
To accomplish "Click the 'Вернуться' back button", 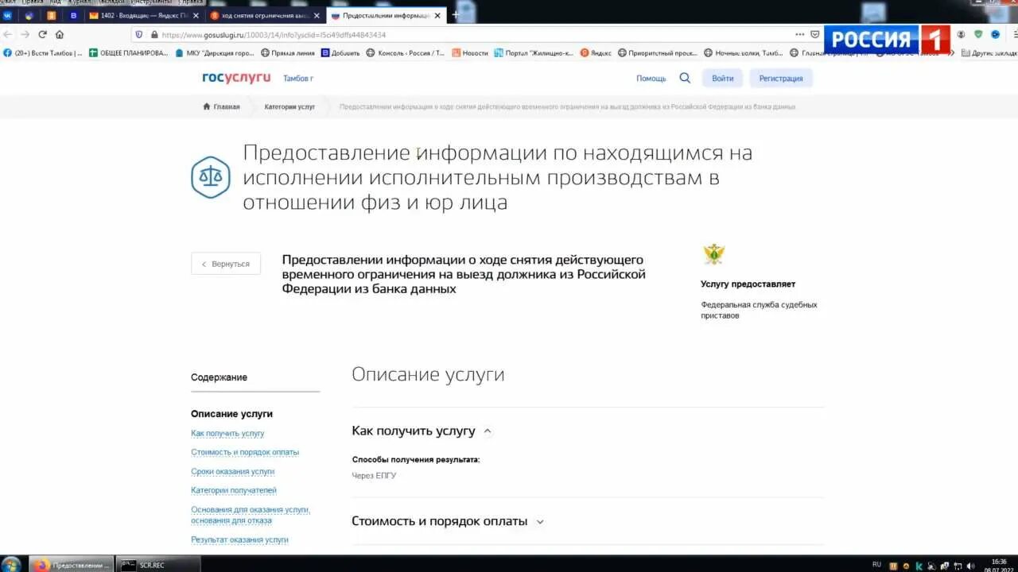I will click(x=226, y=264).
